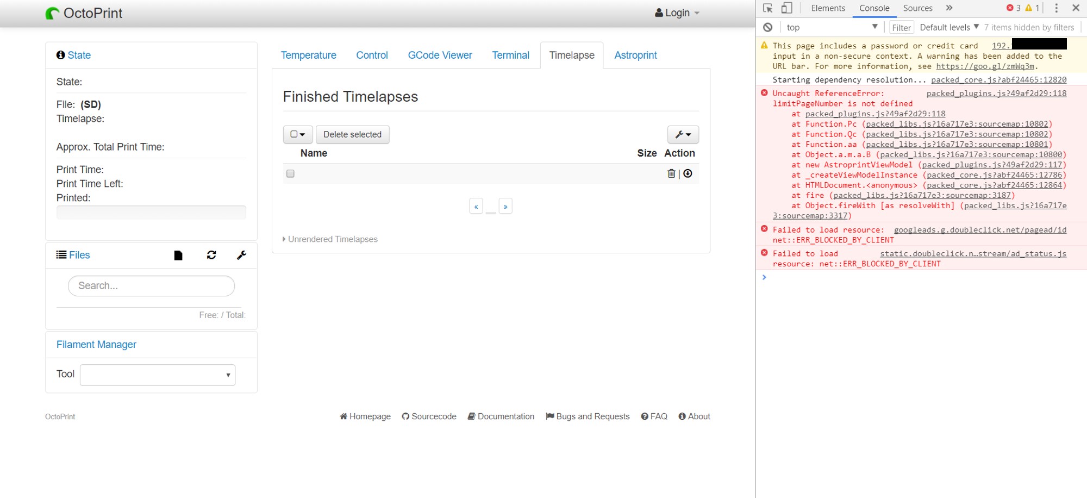The image size is (1087, 498).
Task: Click the Printed progress bar
Action: (151, 212)
